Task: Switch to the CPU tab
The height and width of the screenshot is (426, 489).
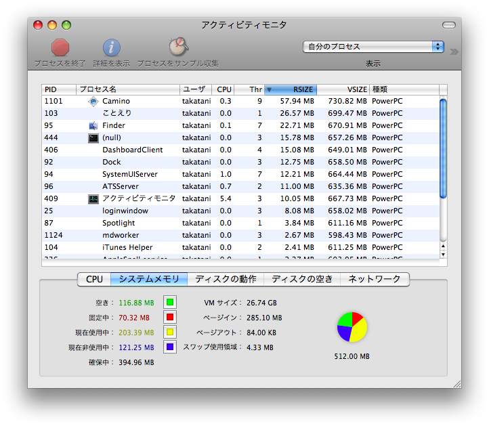Action: tap(94, 279)
